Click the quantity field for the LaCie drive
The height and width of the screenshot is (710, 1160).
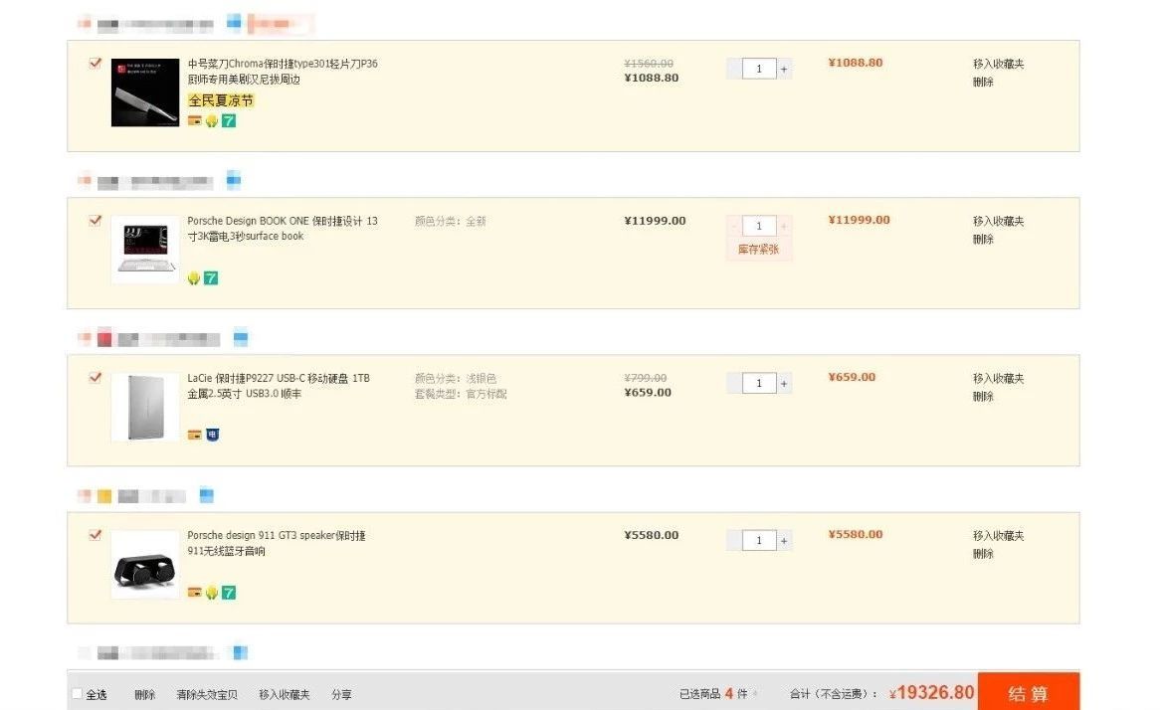click(759, 383)
